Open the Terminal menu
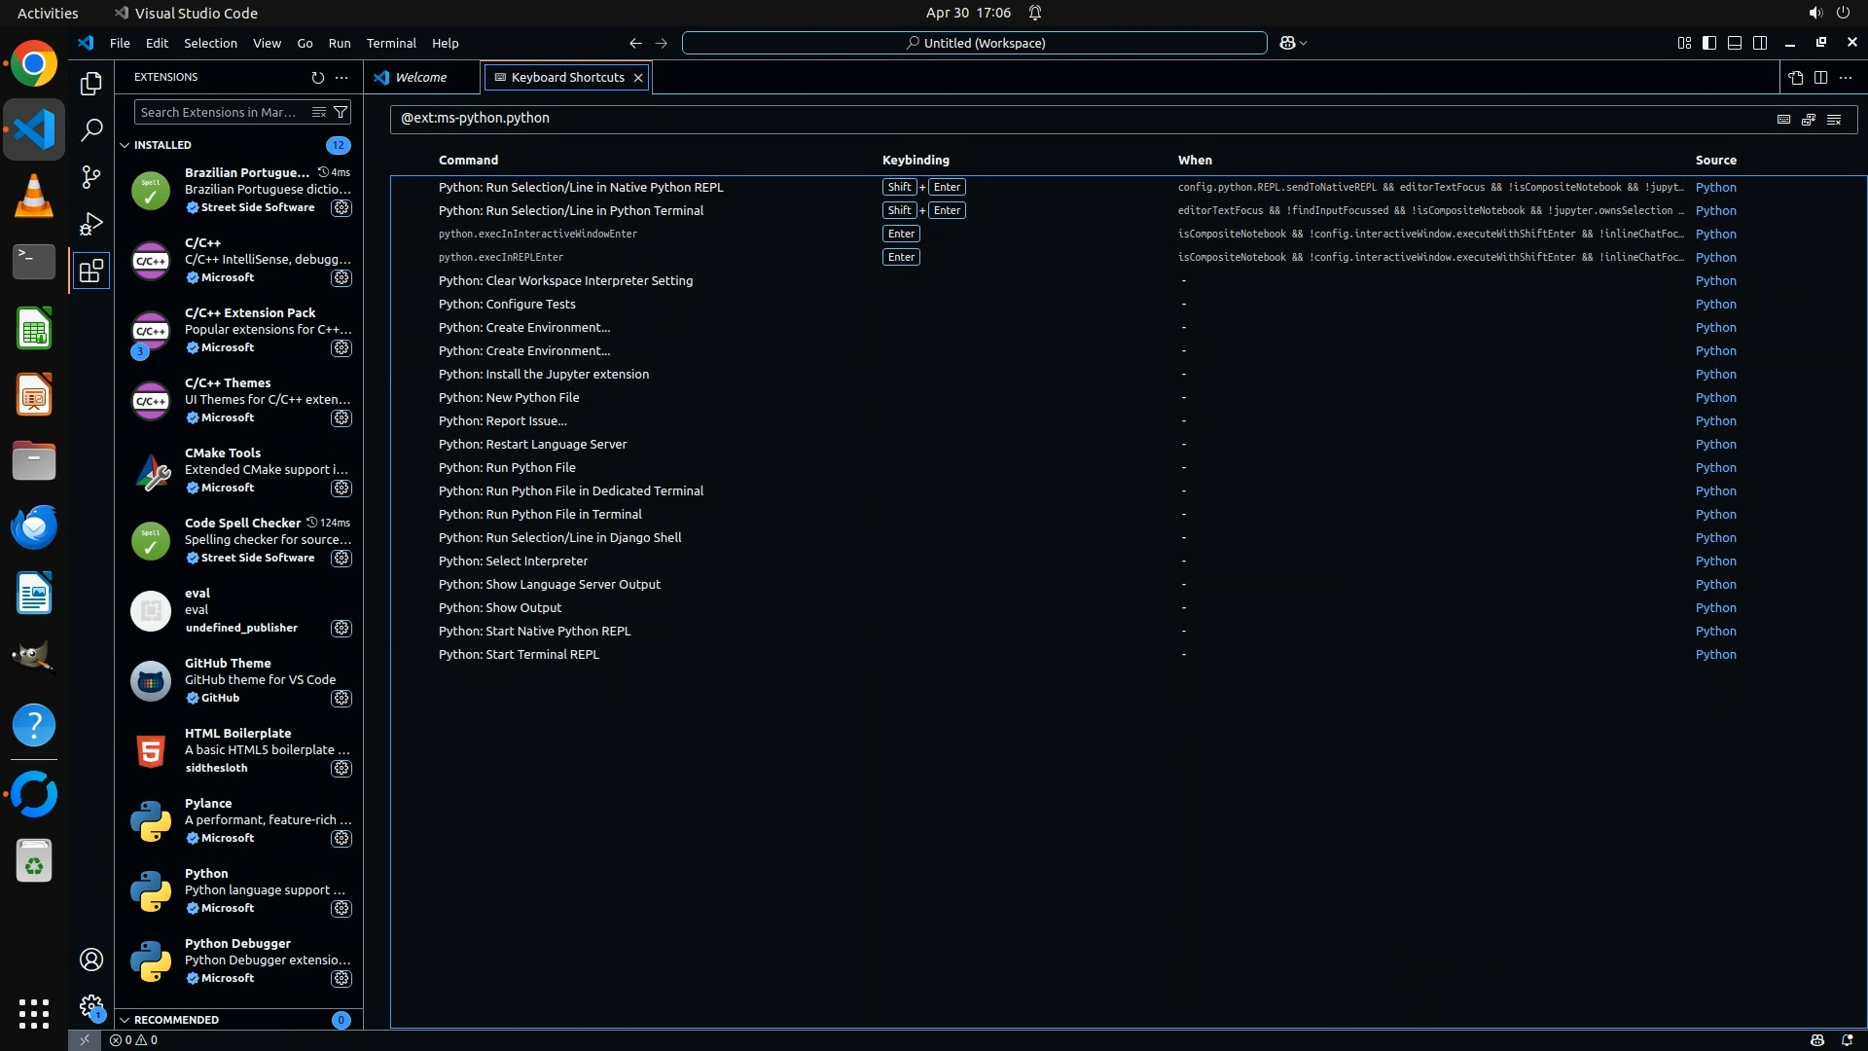Image resolution: width=1868 pixels, height=1051 pixels. [391, 43]
